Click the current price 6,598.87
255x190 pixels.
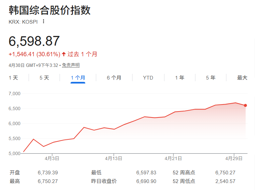34,41
